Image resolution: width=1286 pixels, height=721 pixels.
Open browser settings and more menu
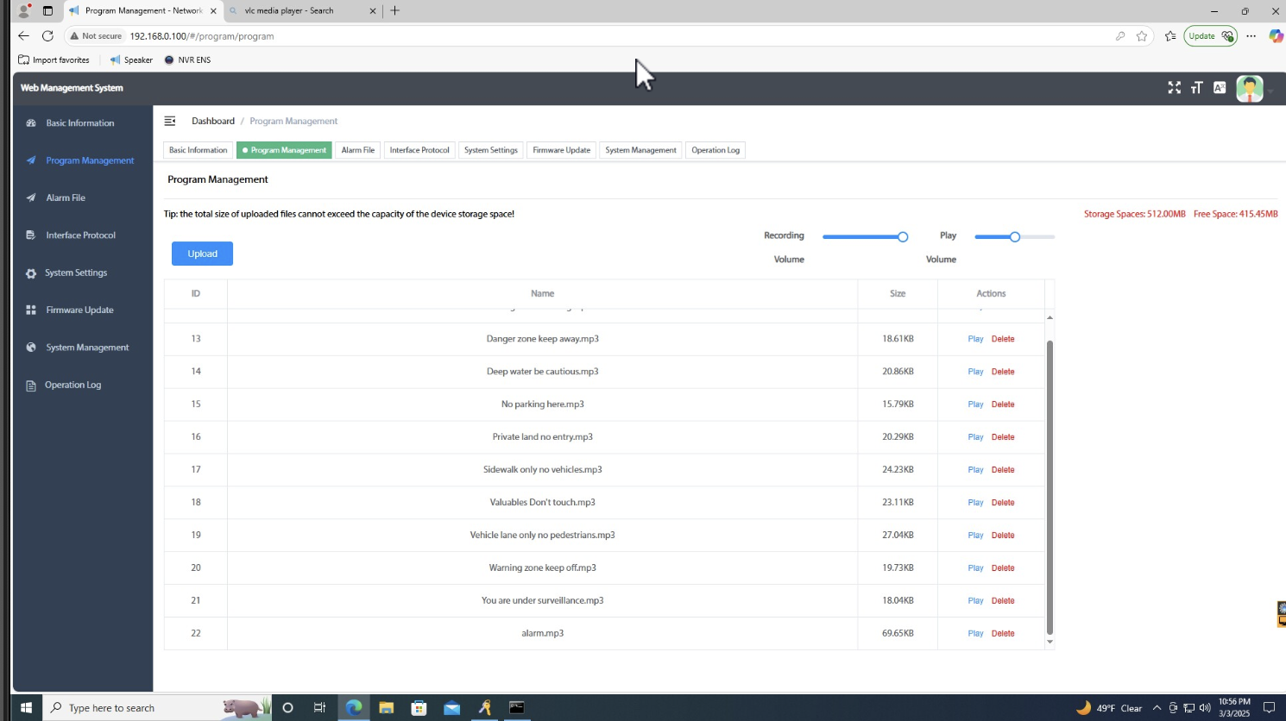coord(1251,36)
